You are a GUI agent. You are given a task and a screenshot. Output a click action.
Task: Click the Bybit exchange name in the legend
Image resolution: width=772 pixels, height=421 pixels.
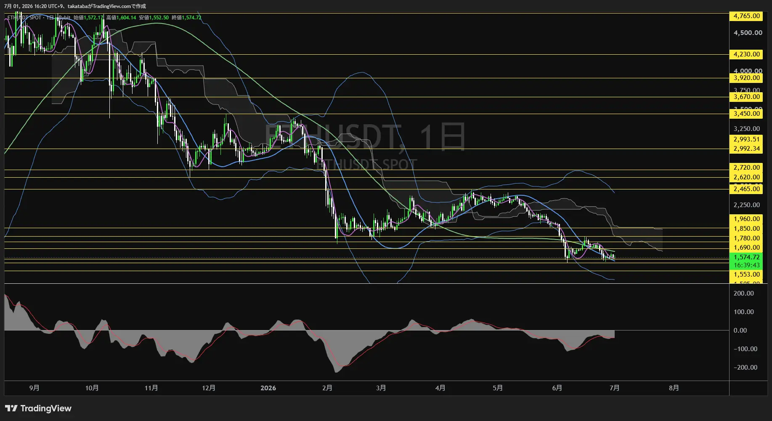tap(64, 18)
